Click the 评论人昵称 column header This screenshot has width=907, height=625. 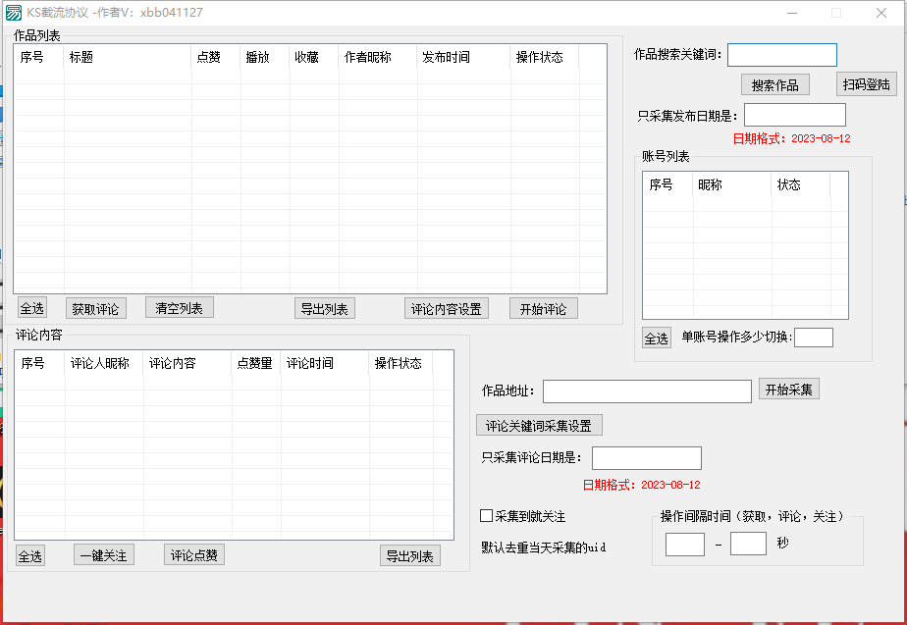pos(104,363)
